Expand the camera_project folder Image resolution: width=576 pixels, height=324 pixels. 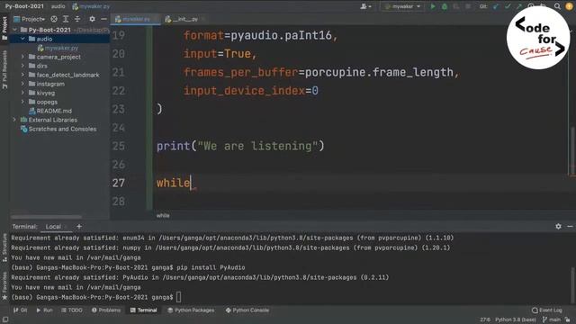(22, 57)
